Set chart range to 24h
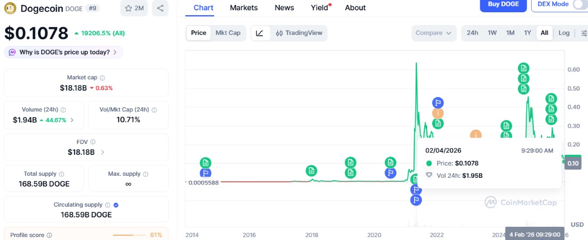 coord(472,33)
